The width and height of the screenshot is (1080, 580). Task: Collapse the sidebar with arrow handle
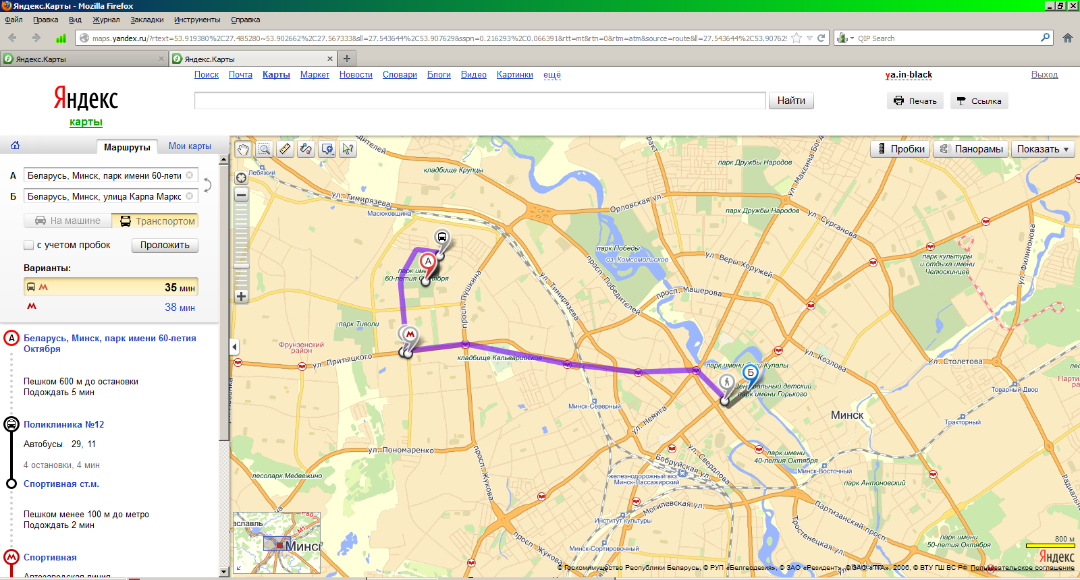coord(234,347)
